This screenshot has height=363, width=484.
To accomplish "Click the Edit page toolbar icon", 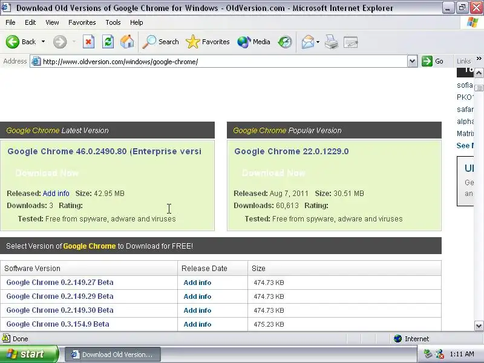I will pos(351,42).
